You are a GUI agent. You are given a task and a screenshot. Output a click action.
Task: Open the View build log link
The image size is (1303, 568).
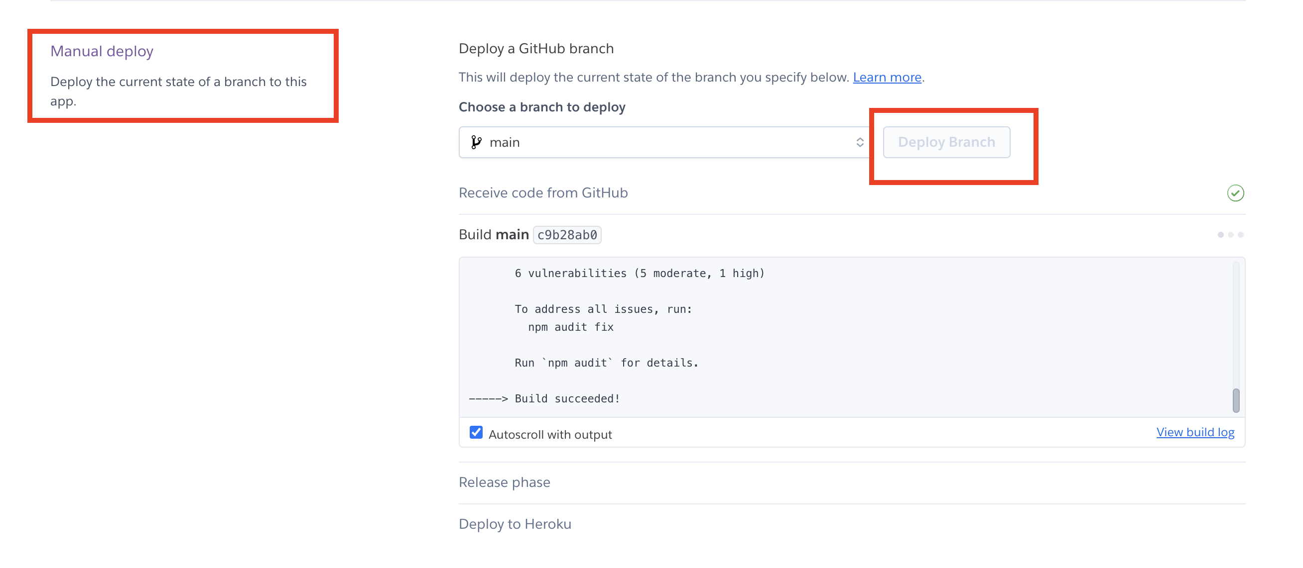click(1195, 432)
